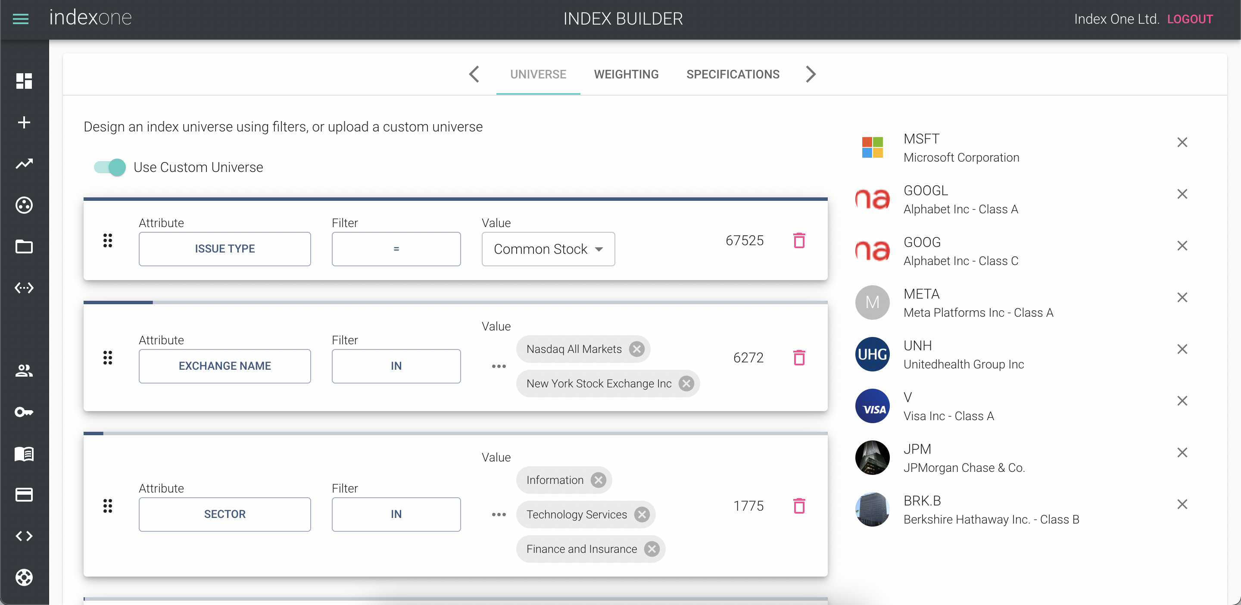Click the Berkshire Hathaway Inc. - Class B text
1241x605 pixels.
tap(992, 519)
